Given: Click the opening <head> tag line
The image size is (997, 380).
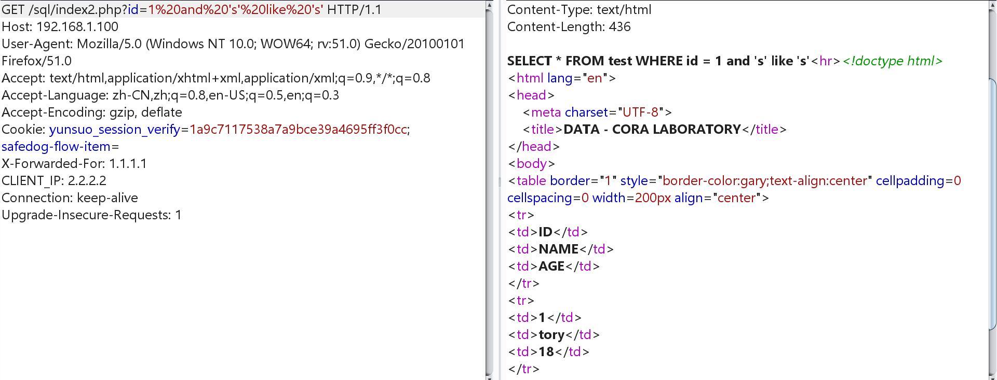Looking at the screenshot, I should point(532,95).
